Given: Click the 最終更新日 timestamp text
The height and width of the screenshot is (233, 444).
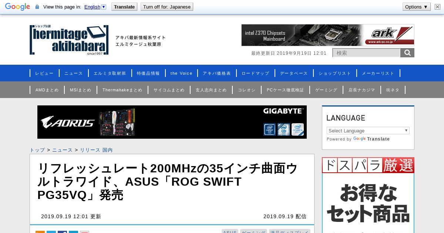Looking at the screenshot, I should [x=289, y=53].
